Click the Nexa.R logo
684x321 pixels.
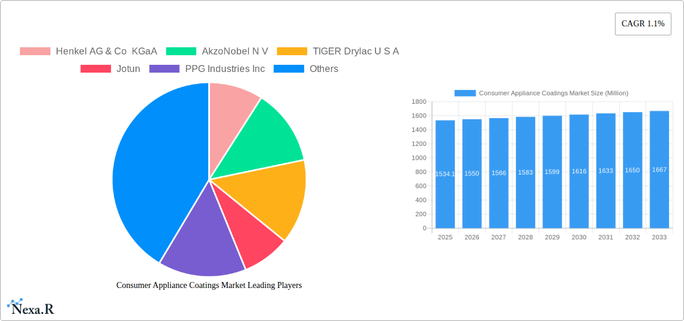pyautogui.click(x=31, y=307)
